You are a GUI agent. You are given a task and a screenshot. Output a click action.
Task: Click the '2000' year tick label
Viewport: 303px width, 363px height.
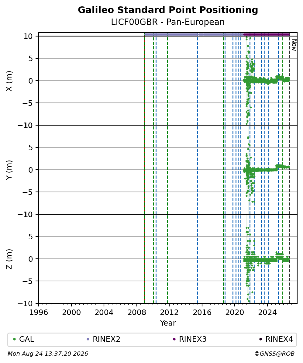[x=71, y=313]
